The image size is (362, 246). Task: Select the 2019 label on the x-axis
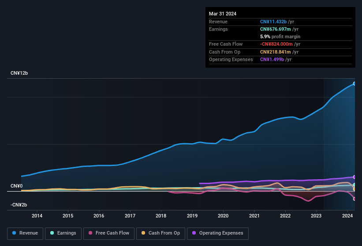coord(192,216)
